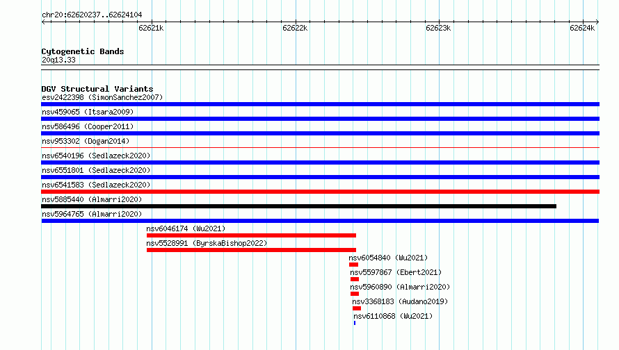Click blue bar under nsv6540196
This screenshot has height=350, width=619.
(320, 162)
